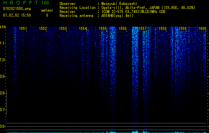Image resolution: width=209 pixels, height=133 pixels.
Task: Click the 1555 time marker
Action: pyautogui.click(x=103, y=28)
